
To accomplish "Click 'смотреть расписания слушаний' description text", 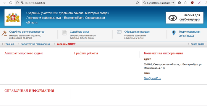I will point(25,37).
